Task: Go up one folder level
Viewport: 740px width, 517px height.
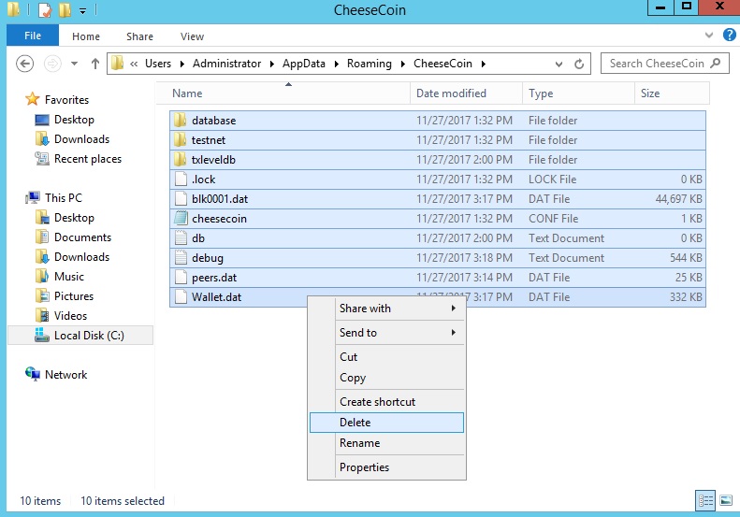Action: coord(95,64)
